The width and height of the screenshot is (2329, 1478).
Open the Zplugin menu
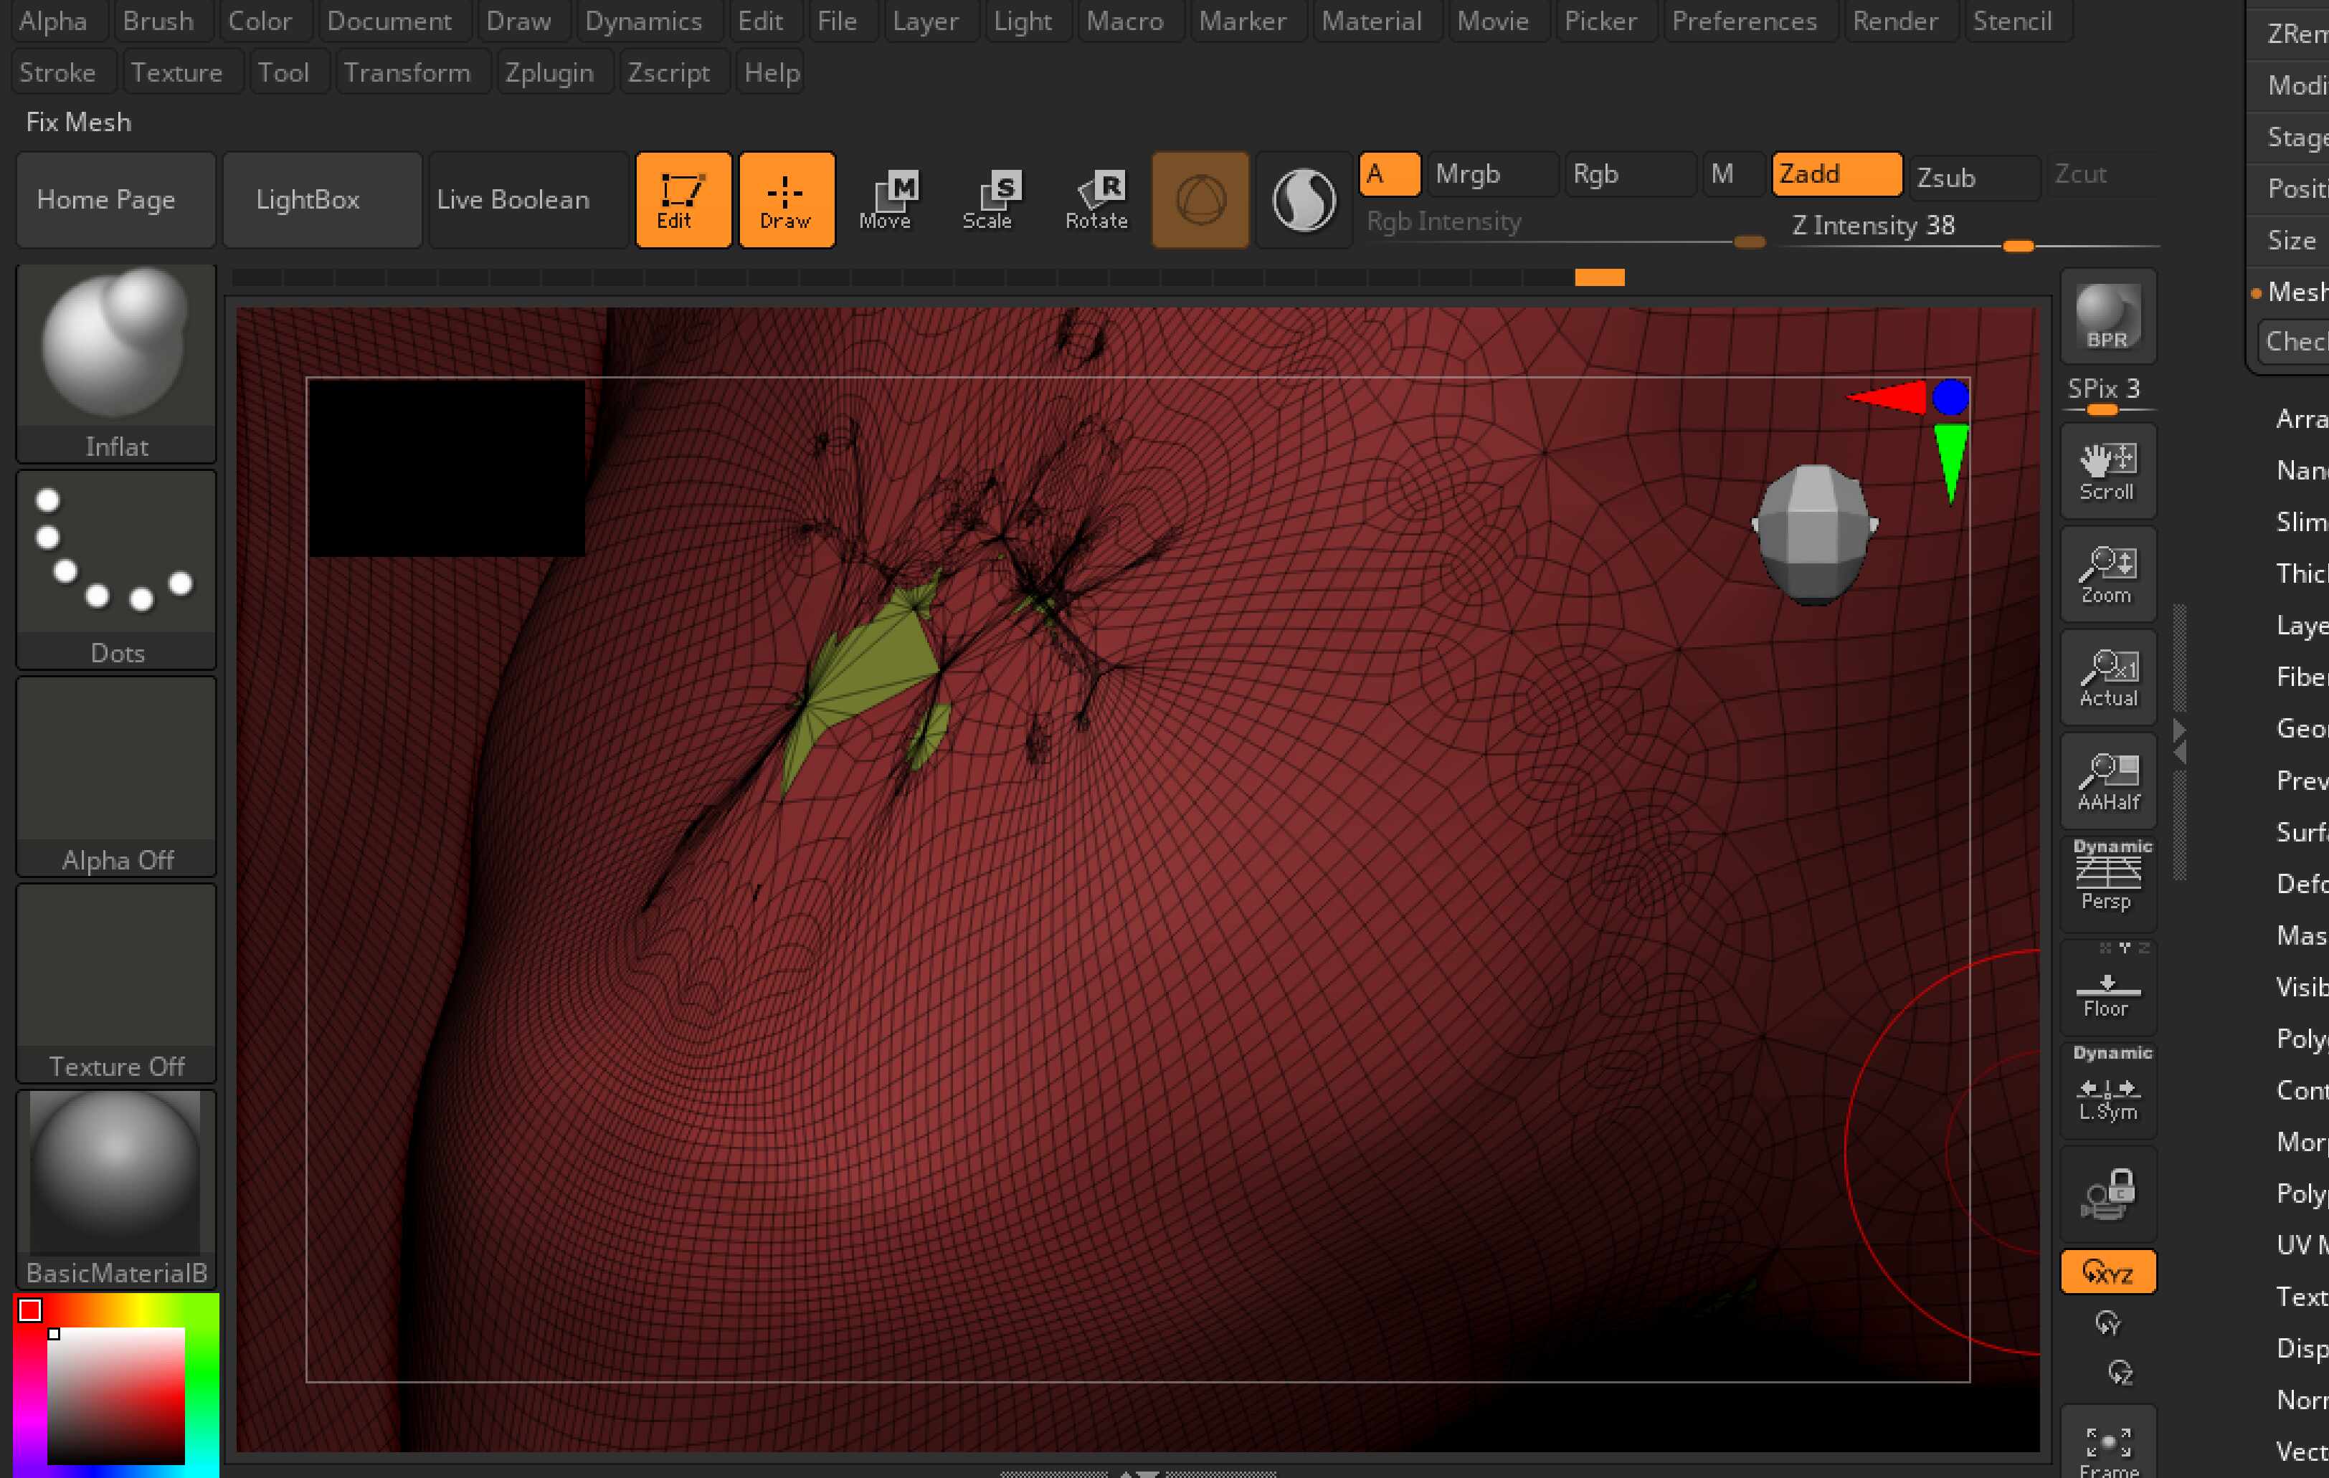549,72
